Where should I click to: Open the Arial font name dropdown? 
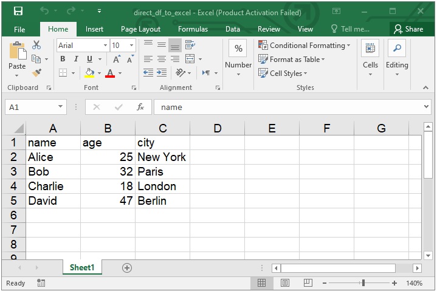[105, 46]
